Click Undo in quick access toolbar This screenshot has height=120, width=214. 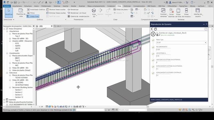tap(23, 2)
